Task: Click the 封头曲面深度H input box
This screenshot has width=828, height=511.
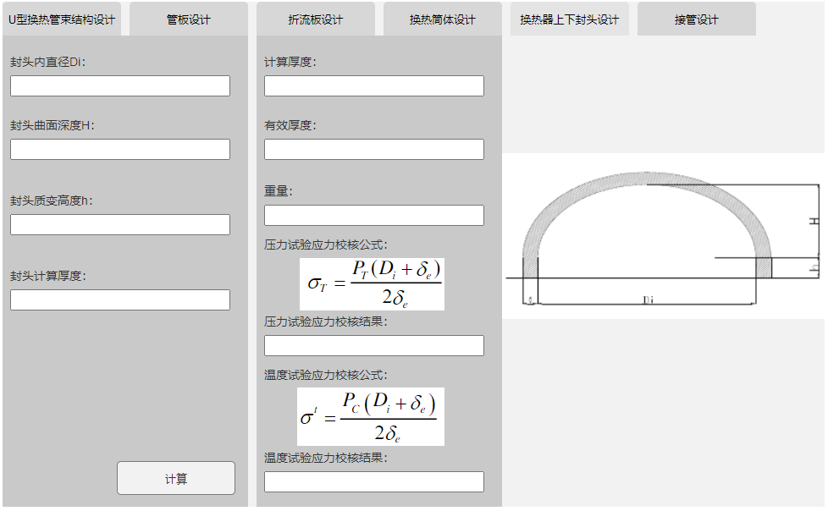Action: [120, 150]
